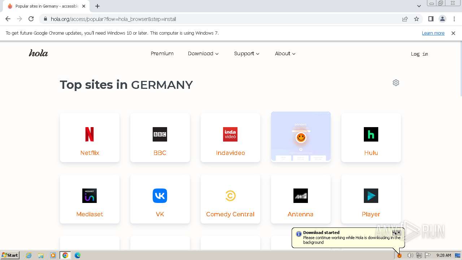Open the Netflix site icon
Image resolution: width=462 pixels, height=260 pixels.
pyautogui.click(x=90, y=134)
